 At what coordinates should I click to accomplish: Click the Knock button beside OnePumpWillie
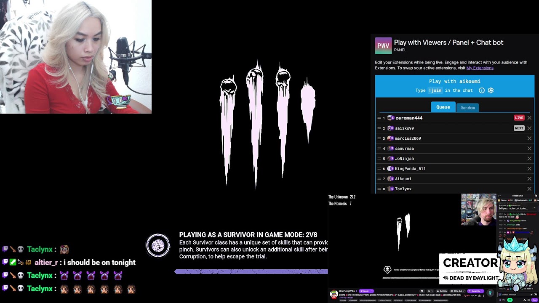[x=366, y=291]
